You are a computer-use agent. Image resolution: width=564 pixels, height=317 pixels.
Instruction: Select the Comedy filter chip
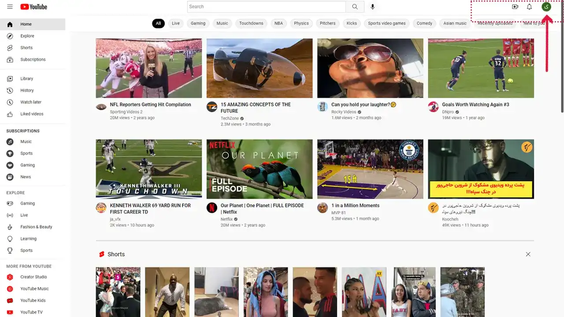(x=424, y=23)
